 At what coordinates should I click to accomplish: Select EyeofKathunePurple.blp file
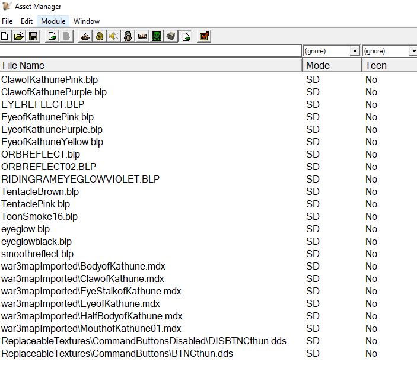(52, 130)
